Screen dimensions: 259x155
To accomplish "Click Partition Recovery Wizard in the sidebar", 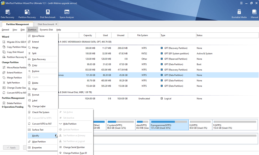I will [16, 57].
